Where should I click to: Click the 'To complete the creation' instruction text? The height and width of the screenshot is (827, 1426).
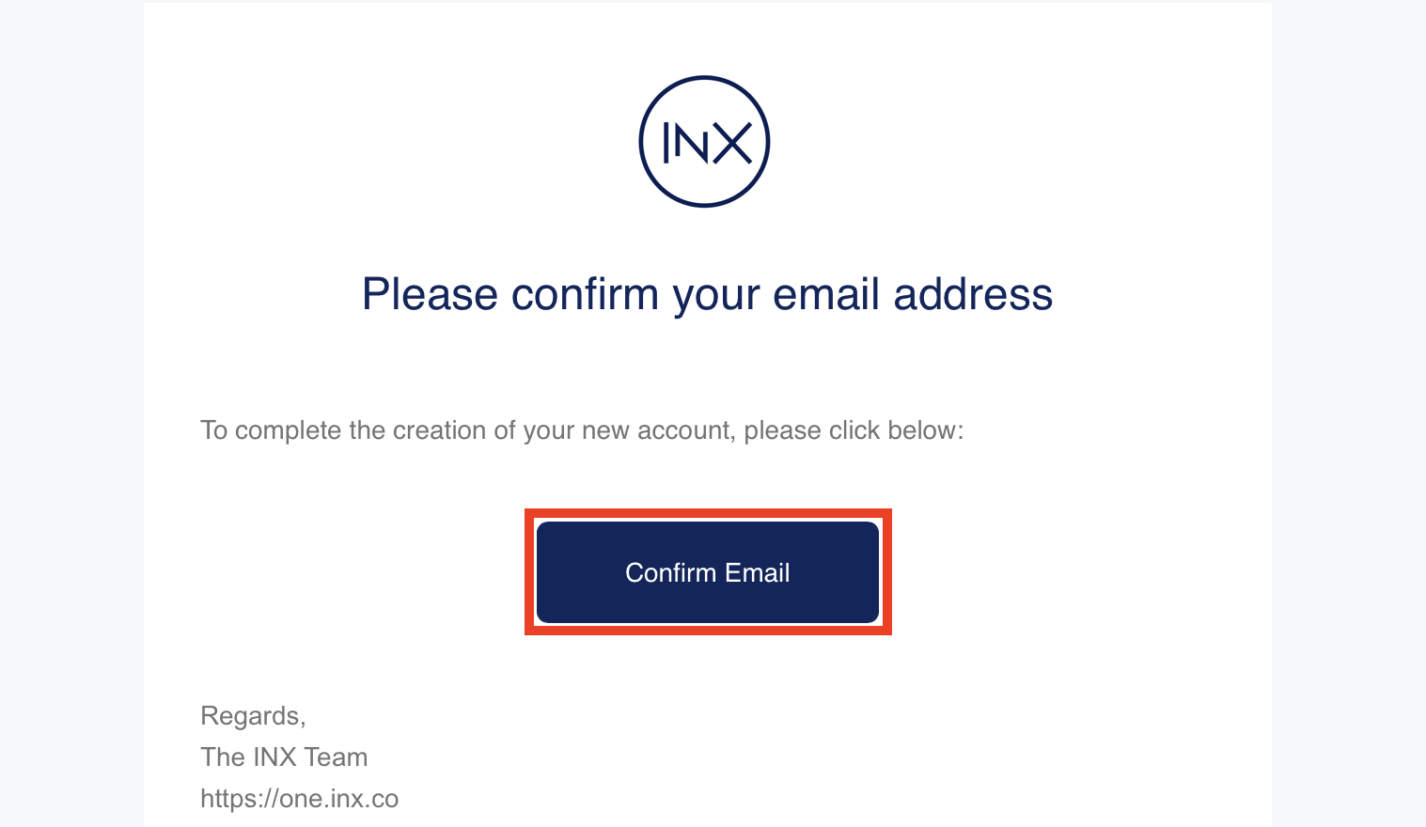pos(582,429)
